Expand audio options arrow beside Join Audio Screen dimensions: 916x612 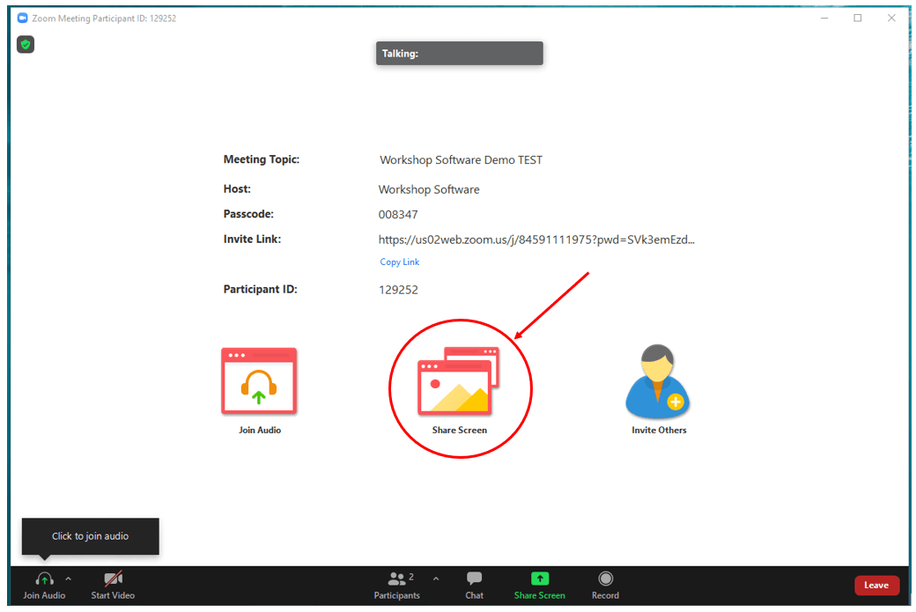[x=69, y=579]
